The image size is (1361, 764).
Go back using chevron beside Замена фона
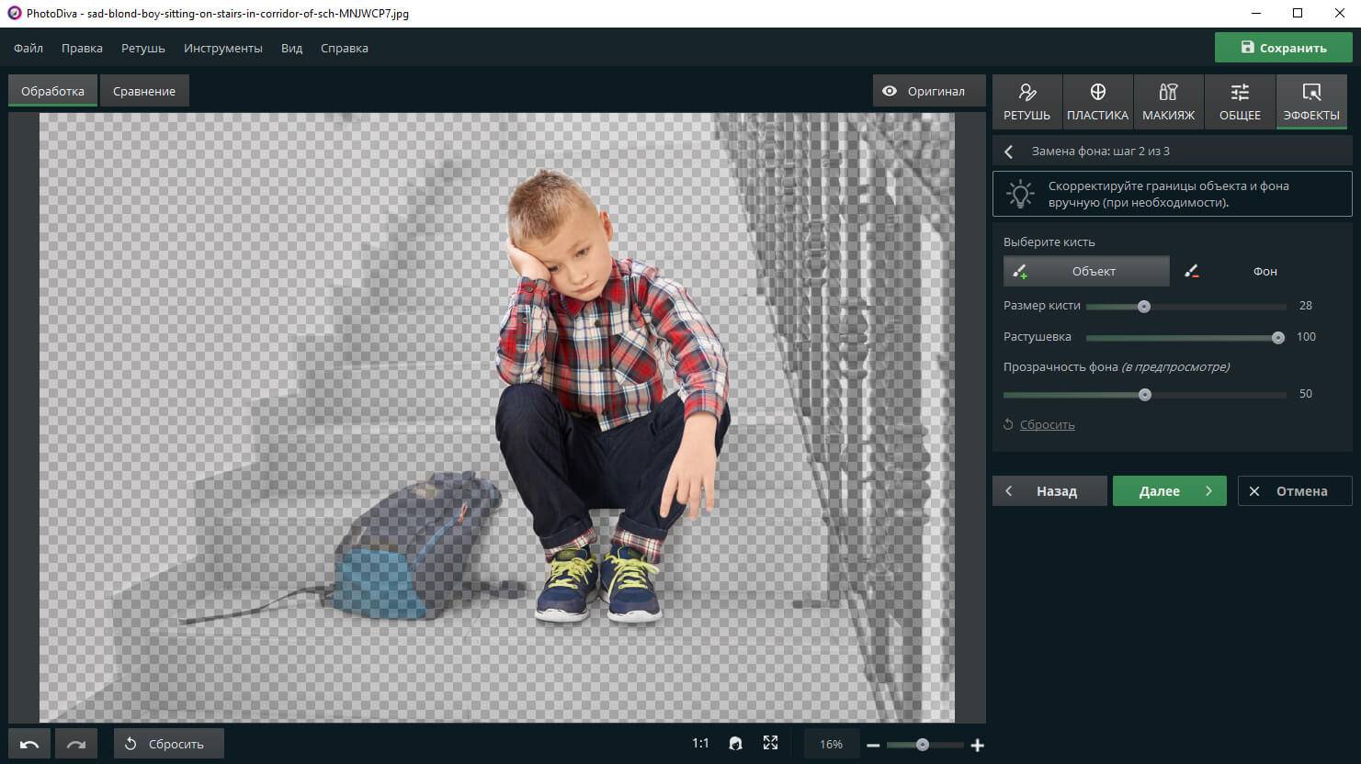[x=1009, y=152]
